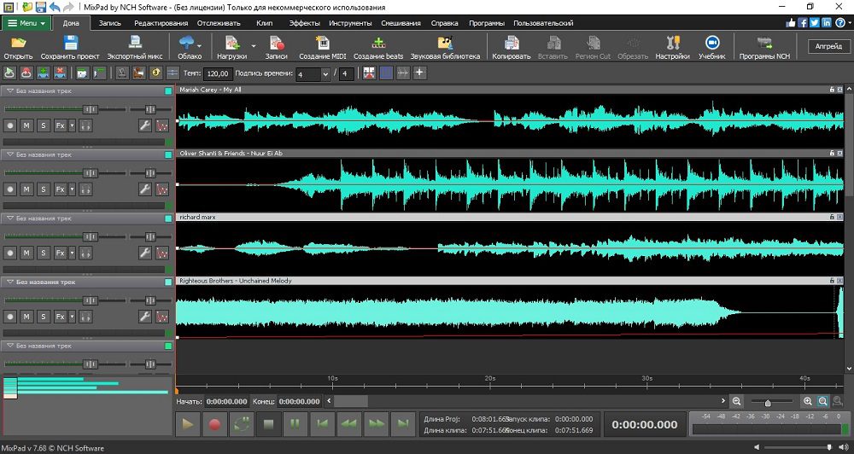Open Клип tab
The height and width of the screenshot is (454, 854).
point(264,23)
